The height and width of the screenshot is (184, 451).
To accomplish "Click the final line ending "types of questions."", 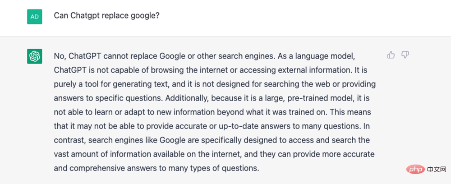I will pyautogui.click(x=157, y=168).
